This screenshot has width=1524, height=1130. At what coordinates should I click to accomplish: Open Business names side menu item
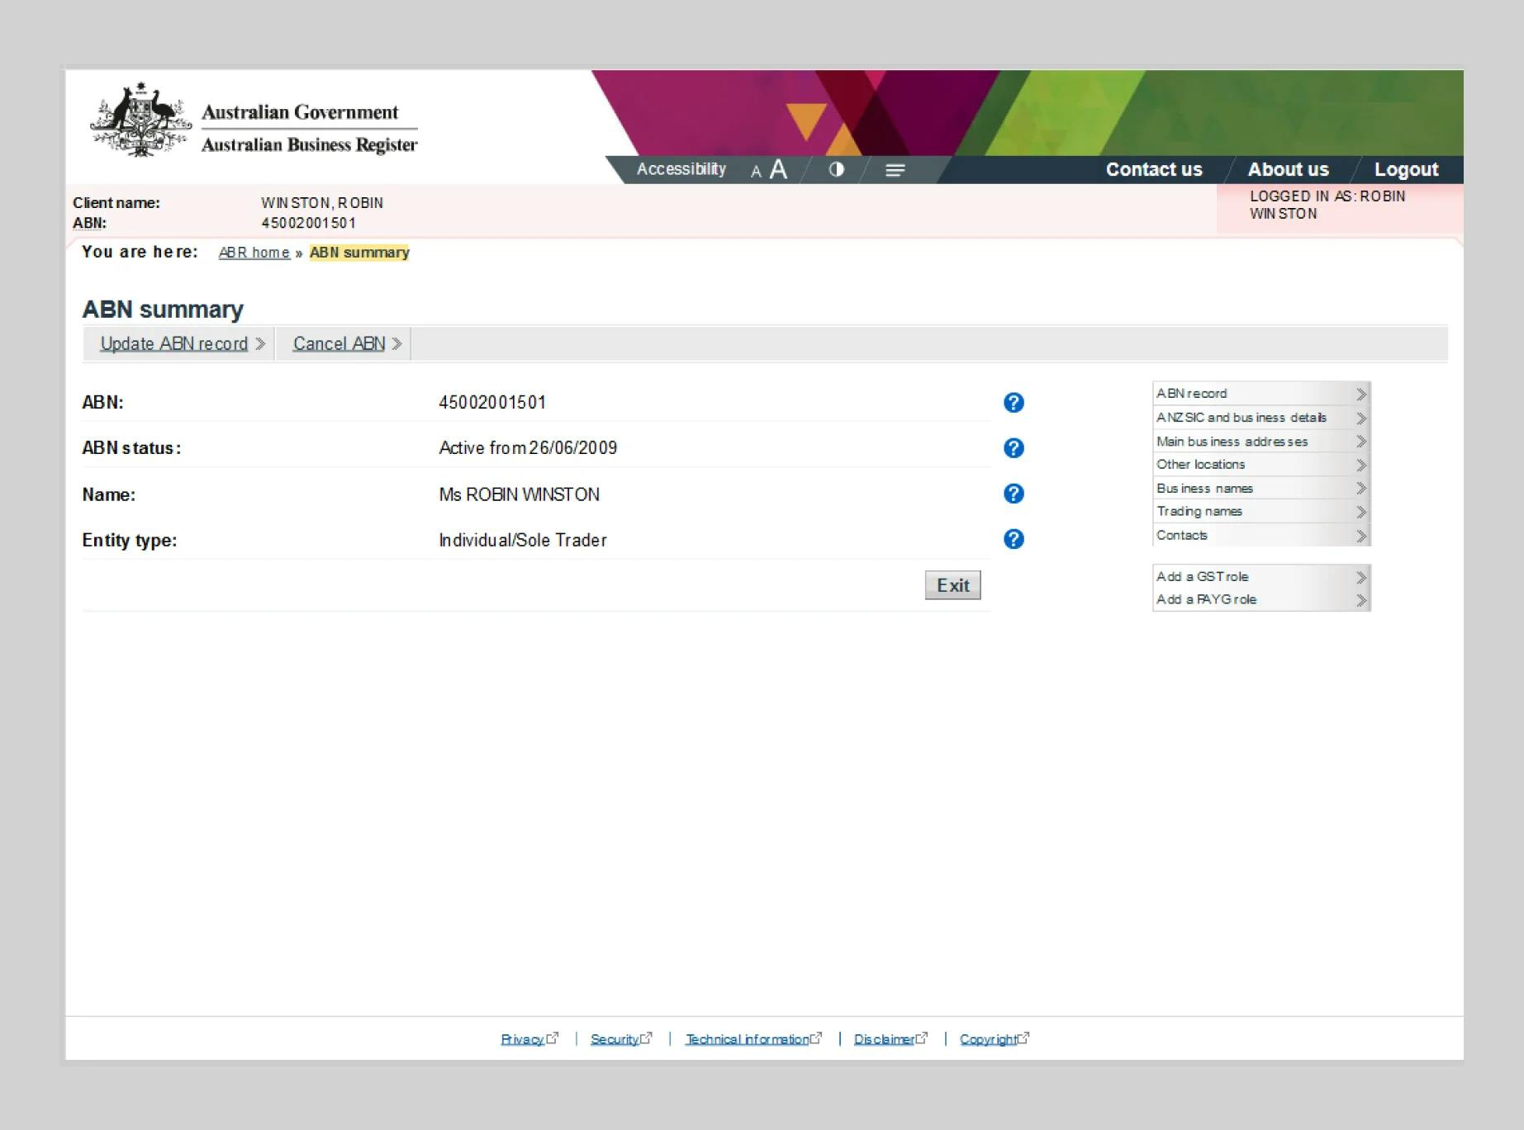[1261, 489]
